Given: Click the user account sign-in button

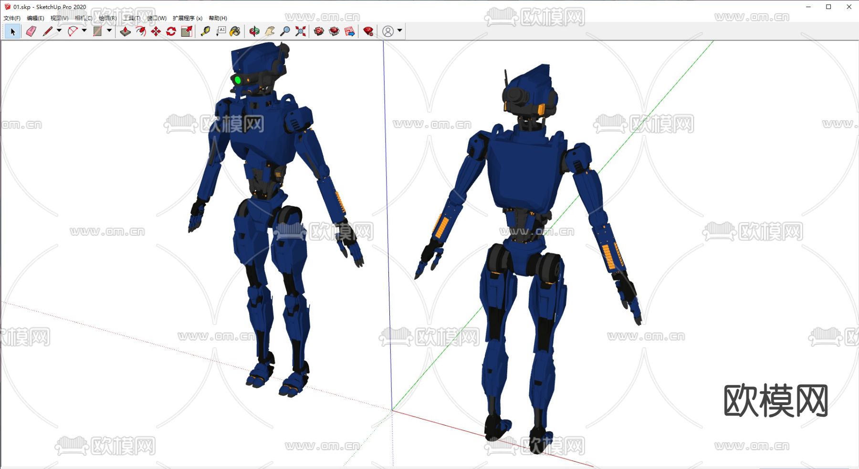Looking at the screenshot, I should [x=388, y=31].
